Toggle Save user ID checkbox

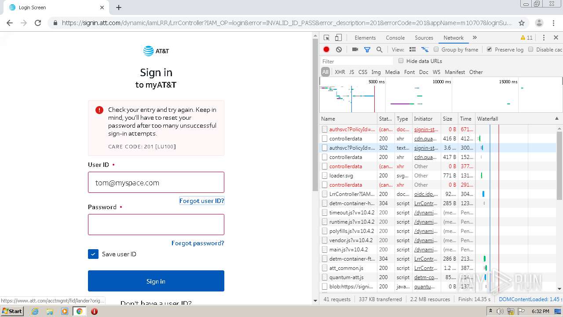tap(93, 254)
